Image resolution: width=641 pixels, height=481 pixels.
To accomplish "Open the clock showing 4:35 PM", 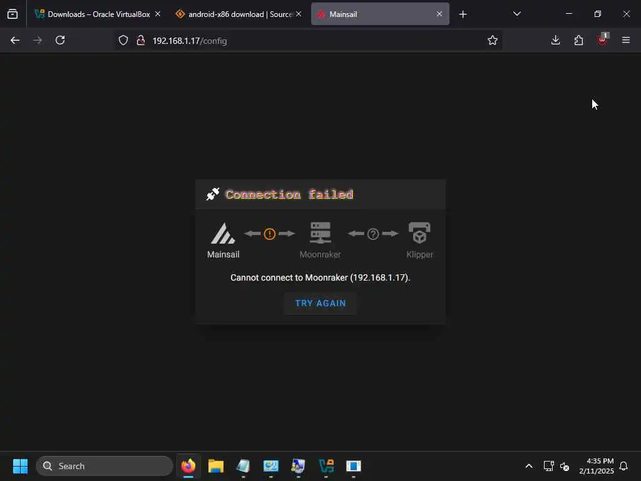I will pos(597,466).
